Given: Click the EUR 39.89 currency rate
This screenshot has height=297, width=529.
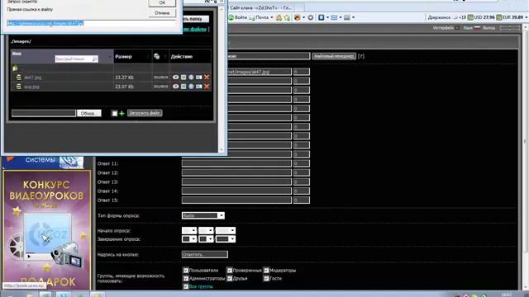Looking at the screenshot, I should click(x=510, y=17).
